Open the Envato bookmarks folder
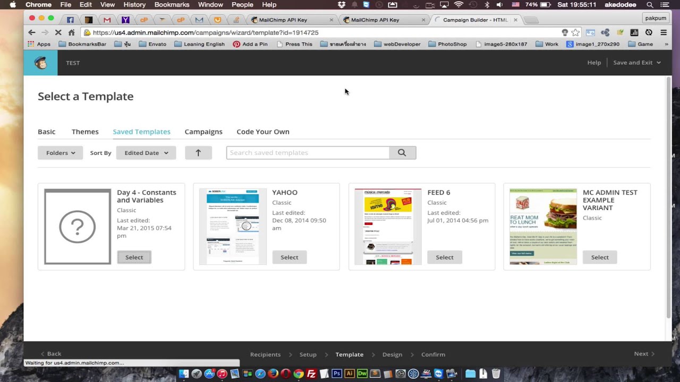Screen dimensions: 680x382 pos(152,44)
